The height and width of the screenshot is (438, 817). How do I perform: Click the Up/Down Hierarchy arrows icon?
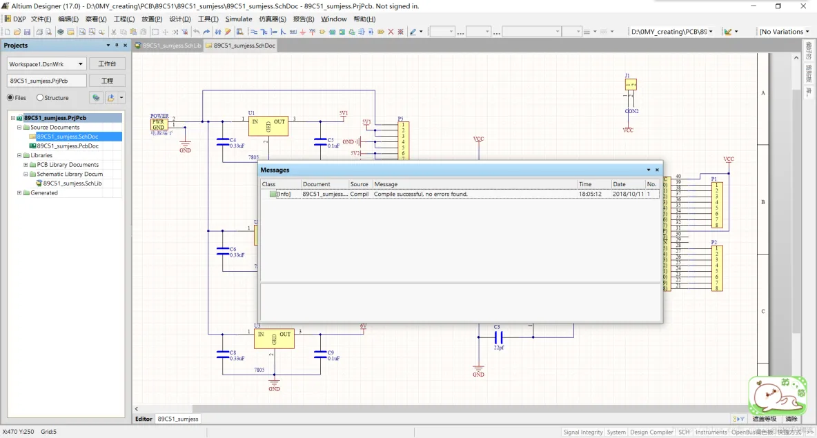[x=218, y=32]
